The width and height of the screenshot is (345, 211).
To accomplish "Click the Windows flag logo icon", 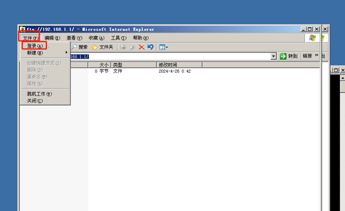I will (x=312, y=38).
